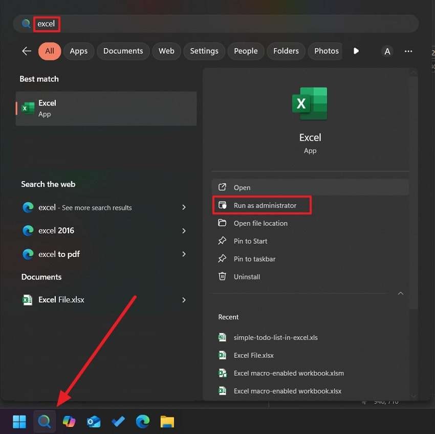Open File Explorer from the taskbar
This screenshot has height=434, width=435.
tap(167, 422)
